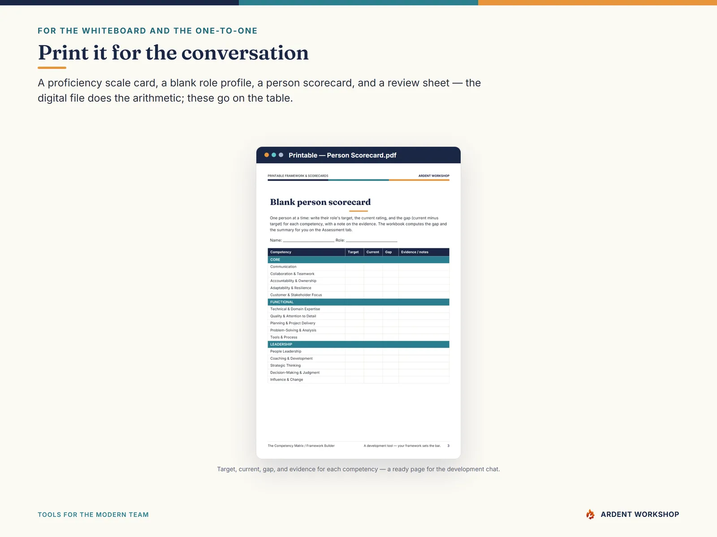The image size is (717, 537).
Task: Click the Strategic Thinking competency row
Action: click(358, 366)
